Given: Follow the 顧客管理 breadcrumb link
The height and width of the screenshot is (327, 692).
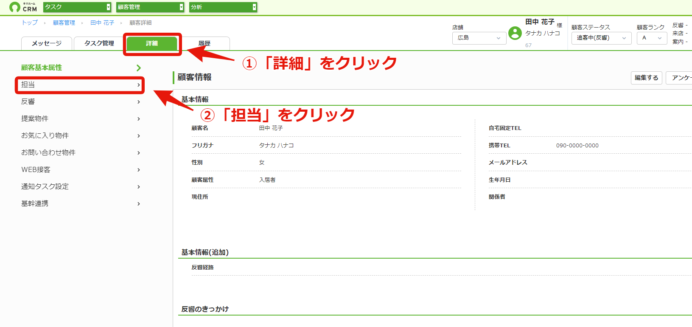Looking at the screenshot, I should coord(64,23).
